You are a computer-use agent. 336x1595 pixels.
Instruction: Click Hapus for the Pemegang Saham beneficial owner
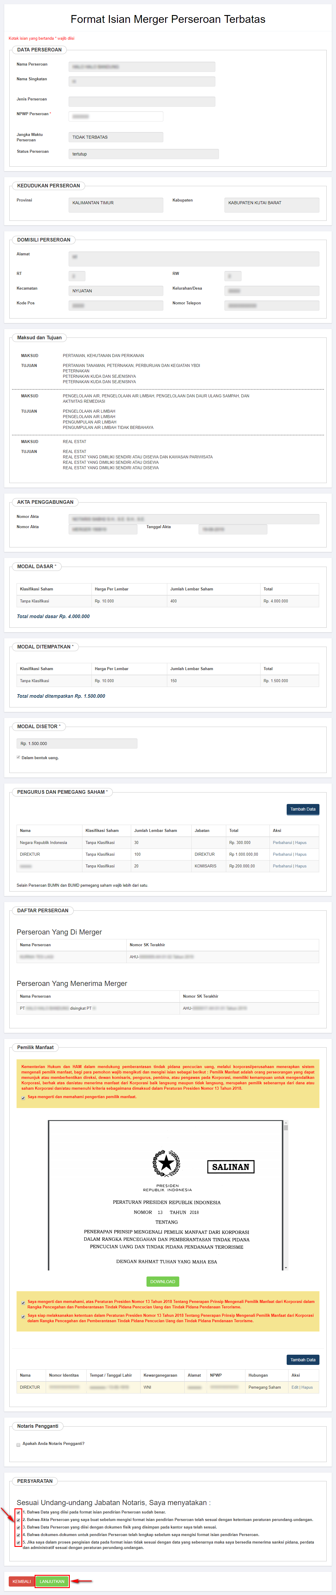pos(307,1387)
